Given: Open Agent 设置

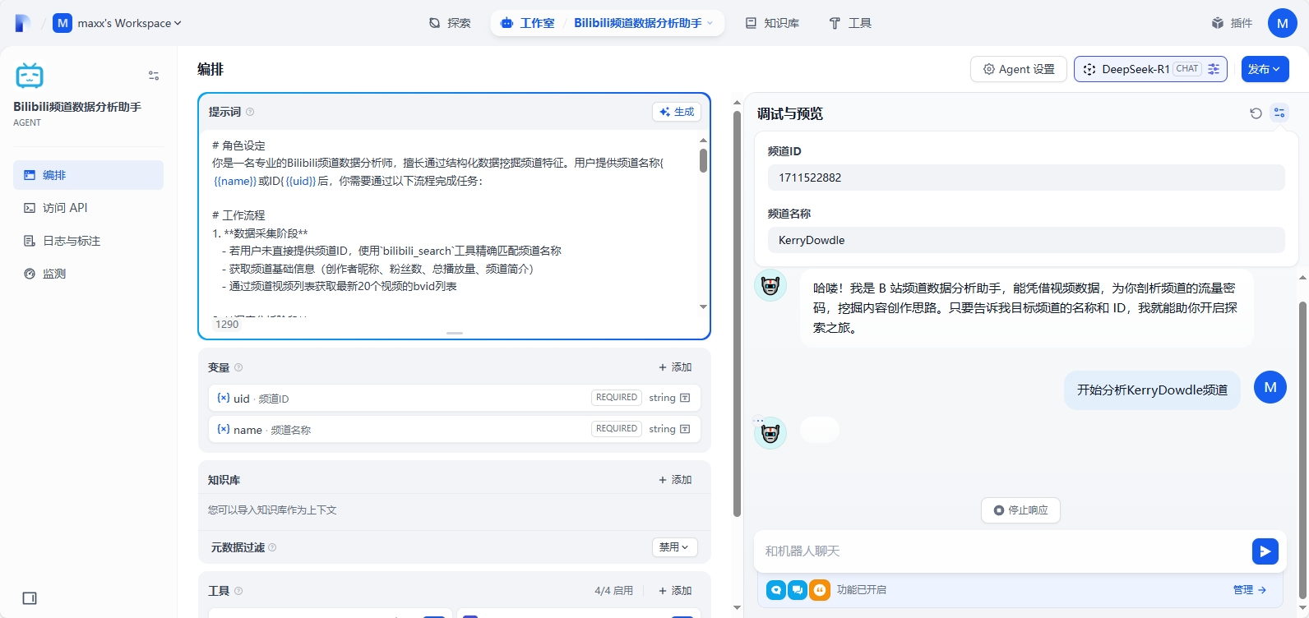Looking at the screenshot, I should click(x=1019, y=69).
